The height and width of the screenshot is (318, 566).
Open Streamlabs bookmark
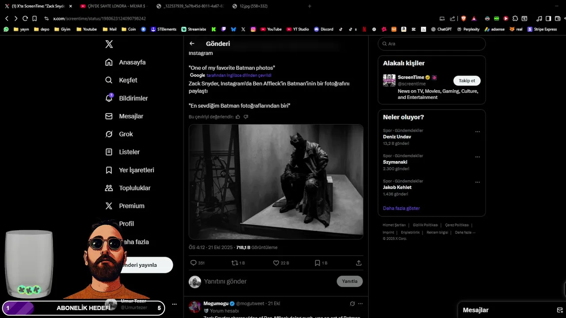[194, 29]
